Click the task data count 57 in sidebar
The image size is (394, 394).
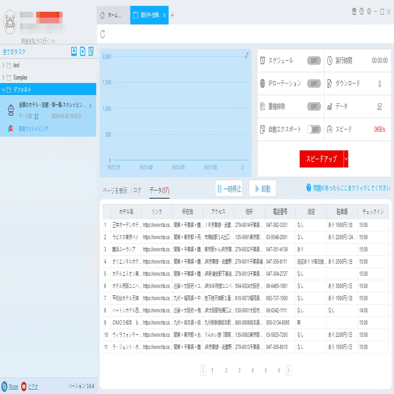tap(37, 116)
